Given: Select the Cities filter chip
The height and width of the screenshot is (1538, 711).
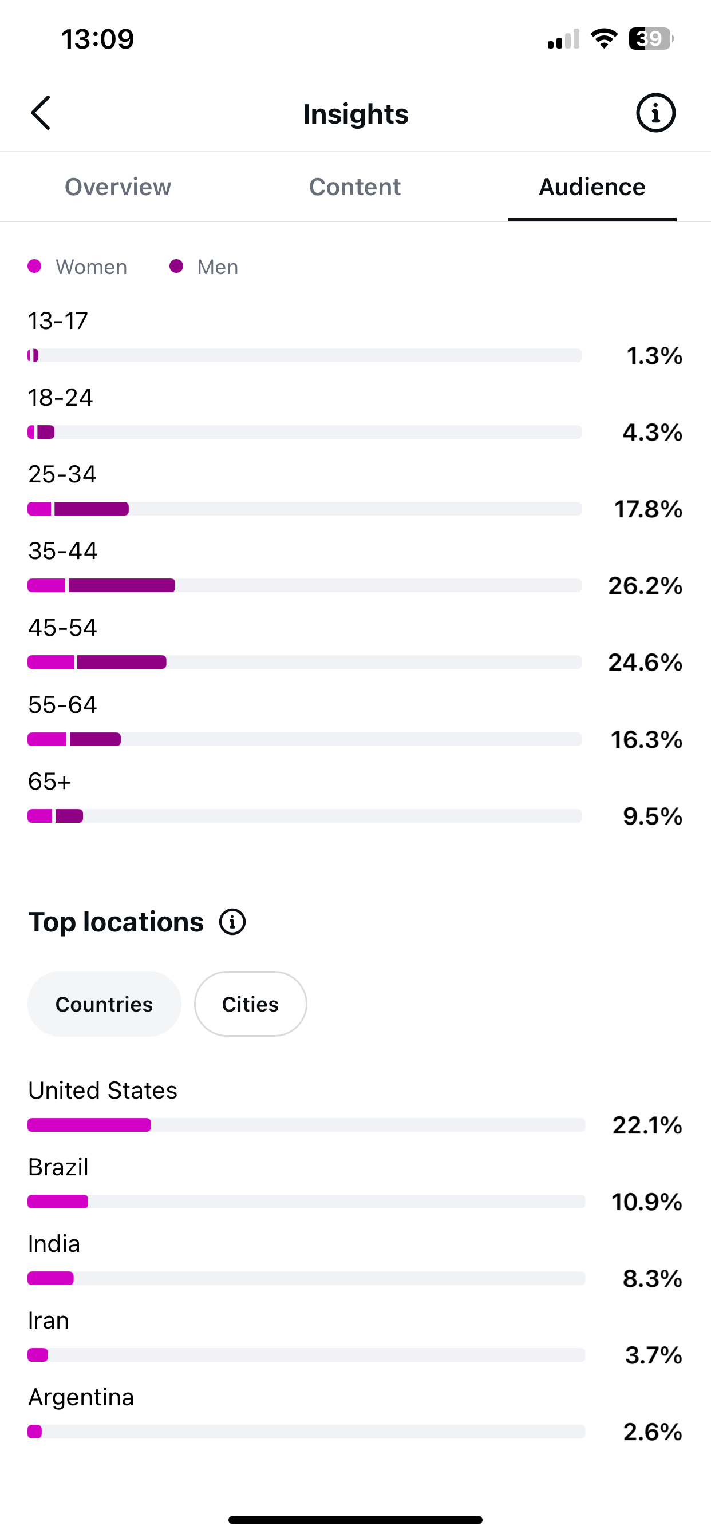Looking at the screenshot, I should 250,1004.
